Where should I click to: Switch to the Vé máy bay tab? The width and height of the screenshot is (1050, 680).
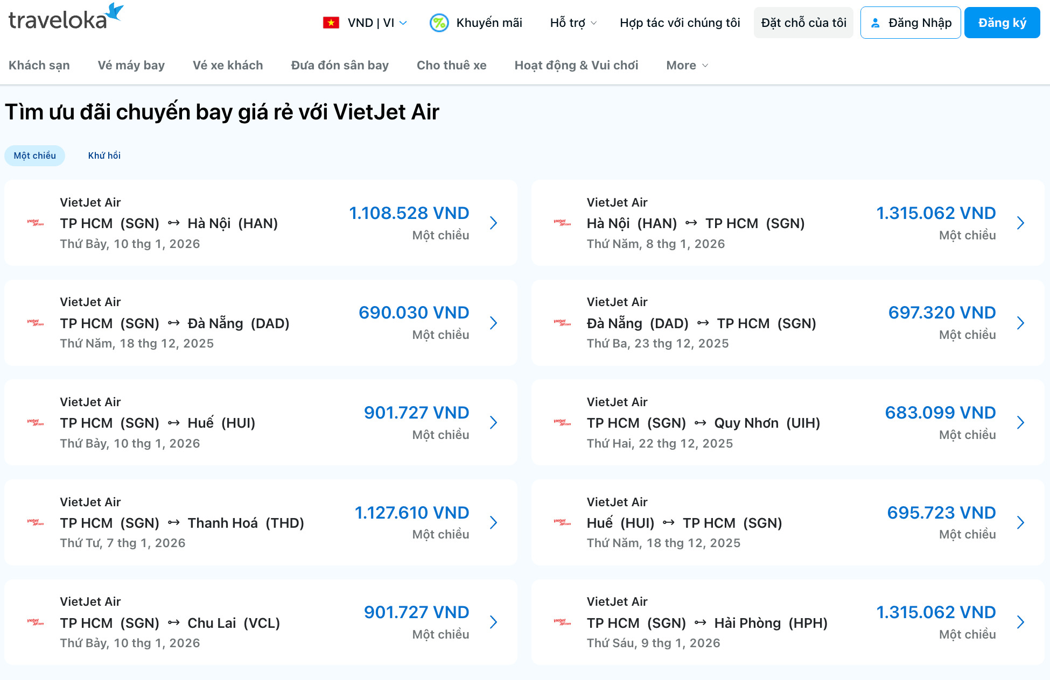[x=131, y=65]
